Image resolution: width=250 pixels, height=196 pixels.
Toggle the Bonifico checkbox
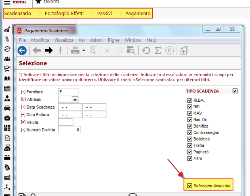coord(189,126)
